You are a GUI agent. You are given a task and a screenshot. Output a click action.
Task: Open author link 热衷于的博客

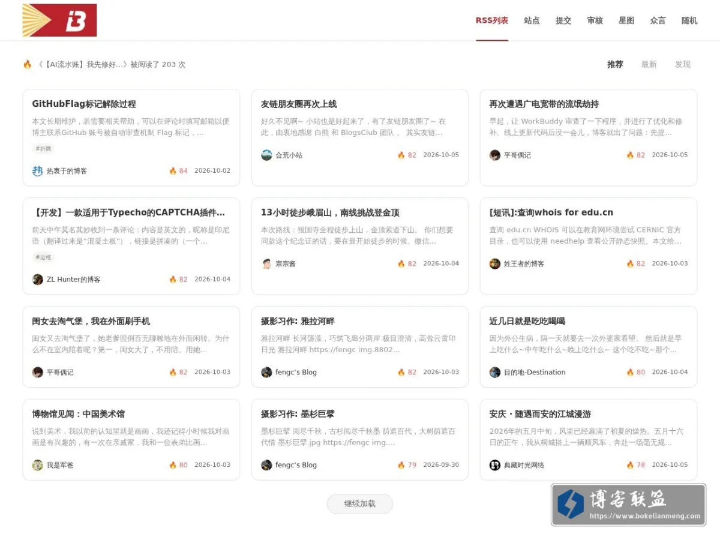(x=67, y=171)
